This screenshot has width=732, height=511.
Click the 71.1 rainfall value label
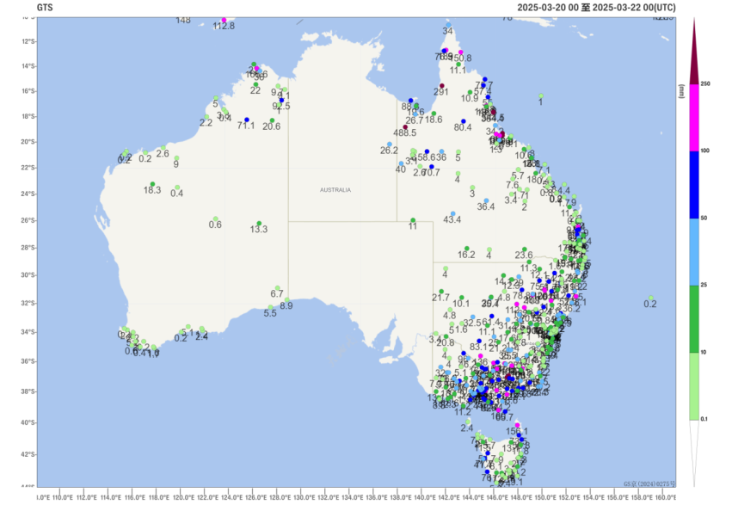246,126
